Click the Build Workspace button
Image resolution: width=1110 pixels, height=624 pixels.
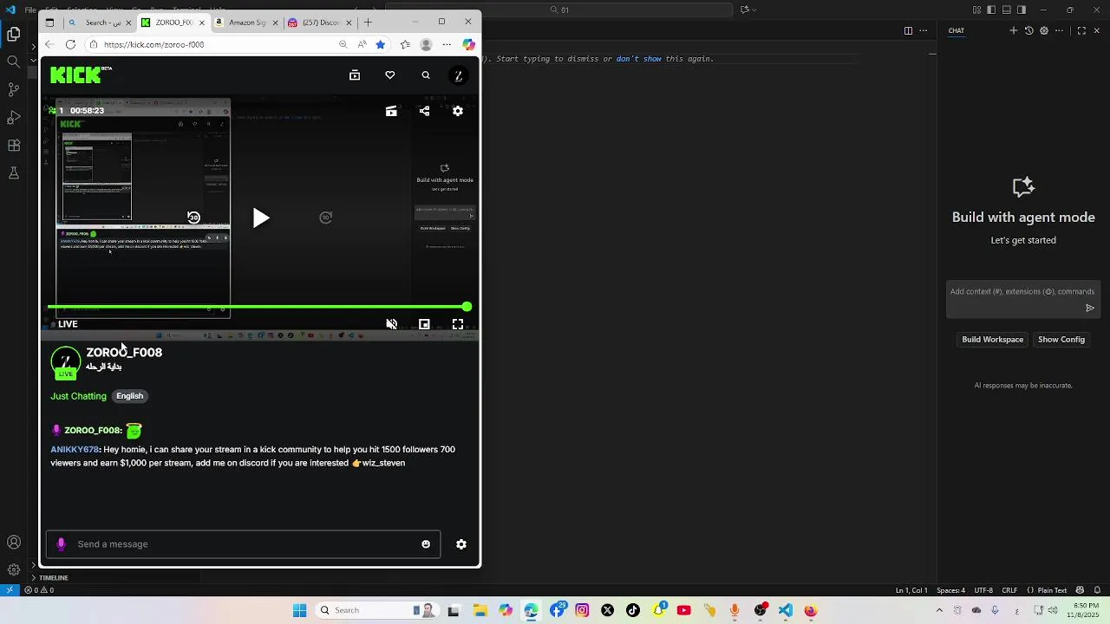click(x=992, y=340)
